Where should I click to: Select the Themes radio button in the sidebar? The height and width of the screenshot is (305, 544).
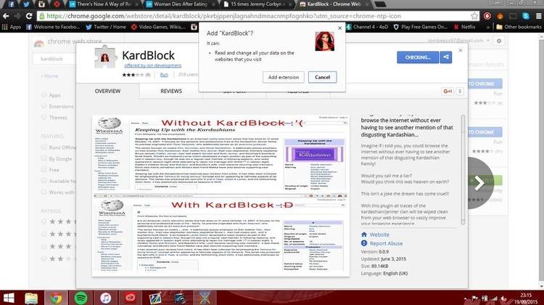point(44,118)
